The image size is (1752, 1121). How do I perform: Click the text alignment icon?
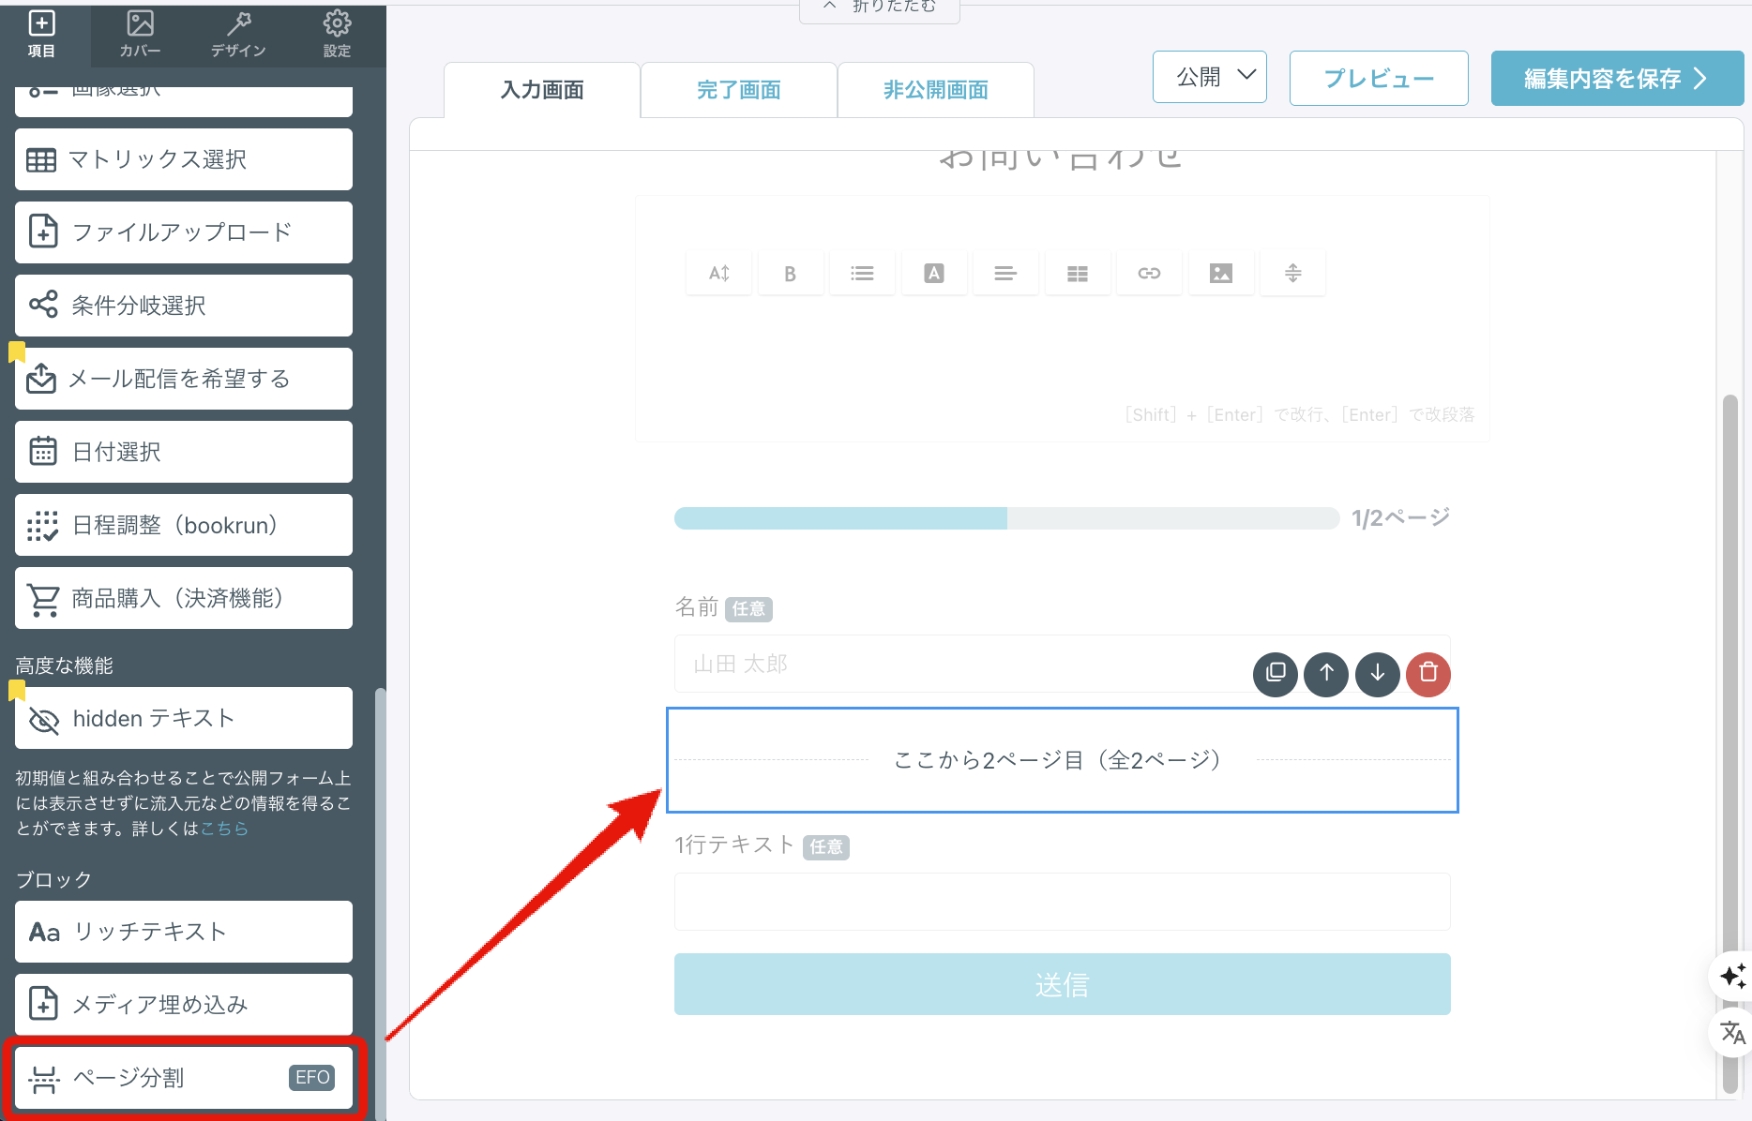coord(1005,274)
